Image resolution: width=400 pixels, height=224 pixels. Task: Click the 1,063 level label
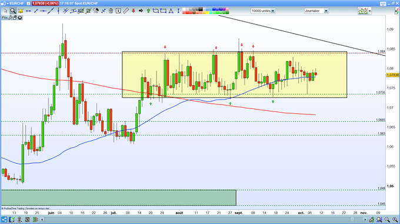[x=381, y=134]
